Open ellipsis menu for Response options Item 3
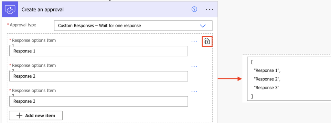The image size is (331, 123). coord(194,91)
